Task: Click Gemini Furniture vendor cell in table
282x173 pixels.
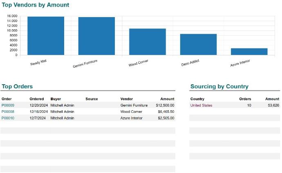Action: tap(134, 105)
